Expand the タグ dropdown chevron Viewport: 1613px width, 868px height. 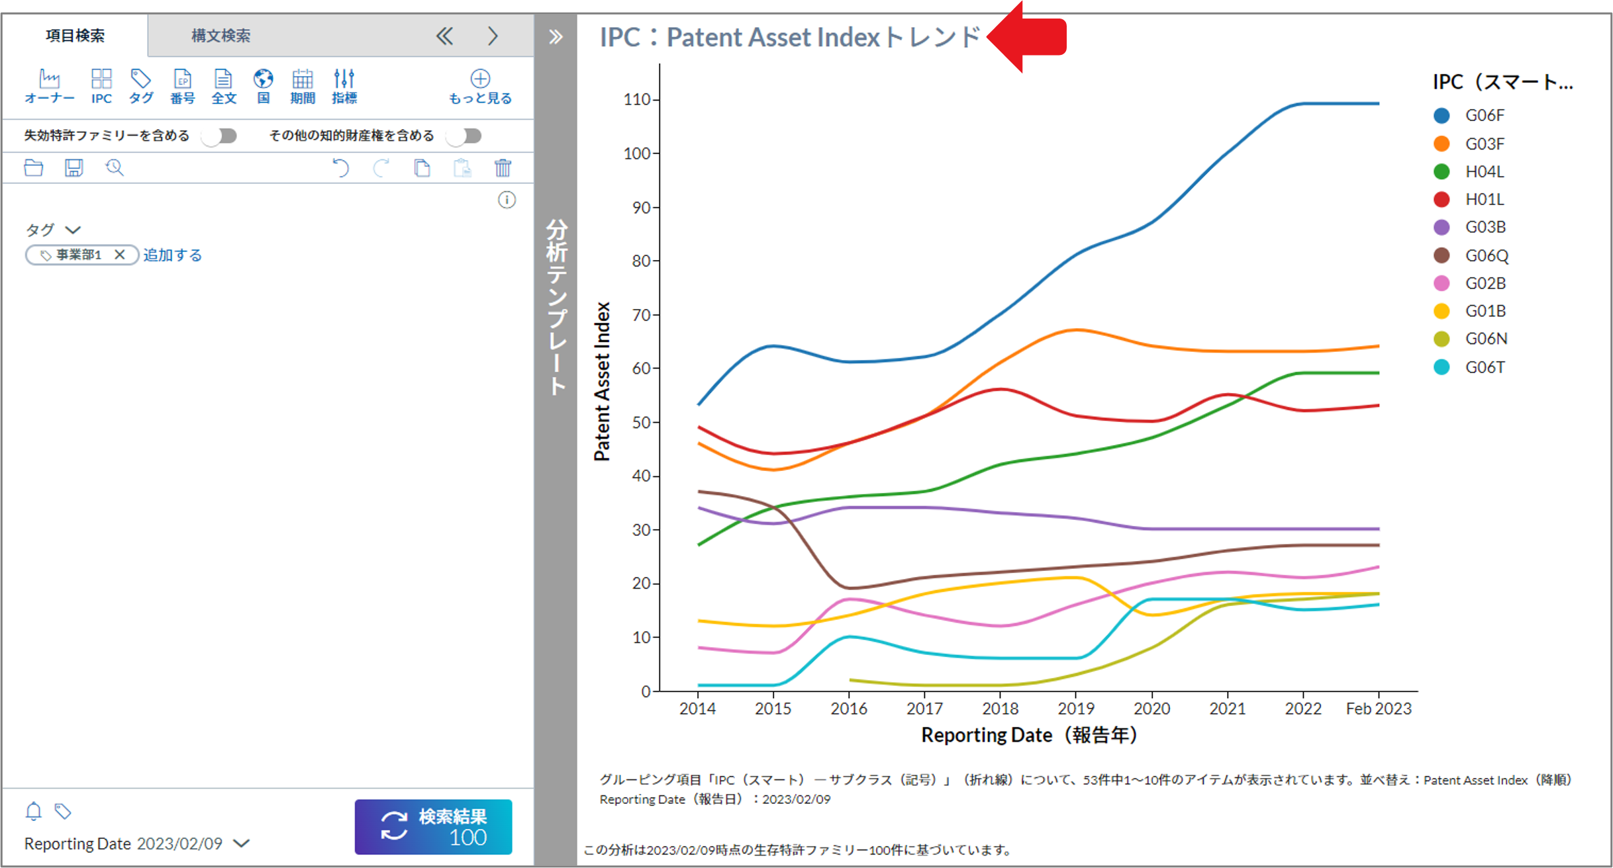73,230
